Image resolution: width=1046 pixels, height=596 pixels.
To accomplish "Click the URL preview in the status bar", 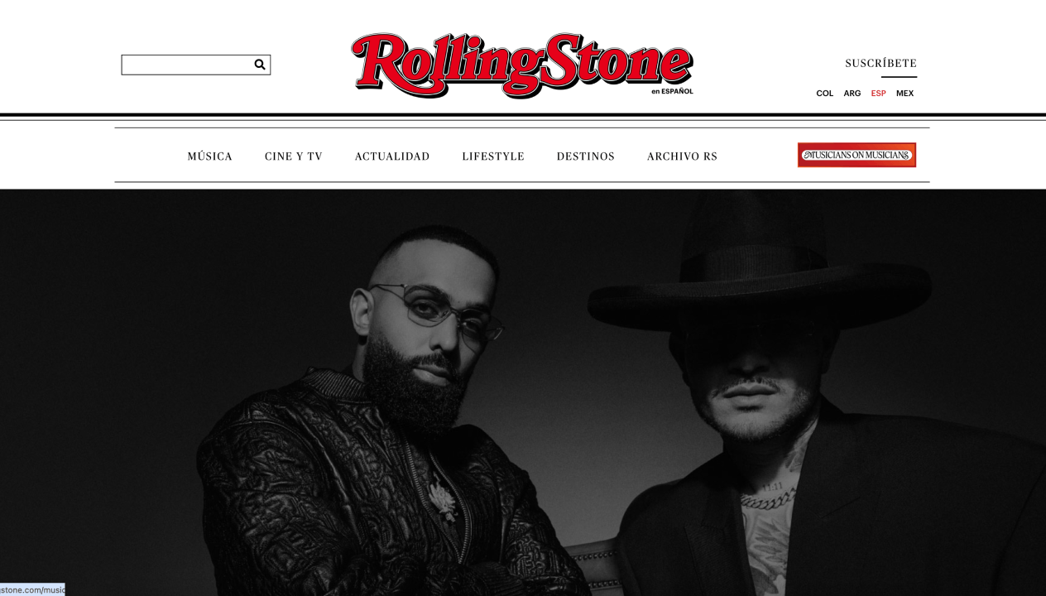I will click(x=32, y=589).
